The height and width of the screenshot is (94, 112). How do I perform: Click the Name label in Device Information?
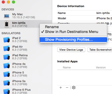62,13
